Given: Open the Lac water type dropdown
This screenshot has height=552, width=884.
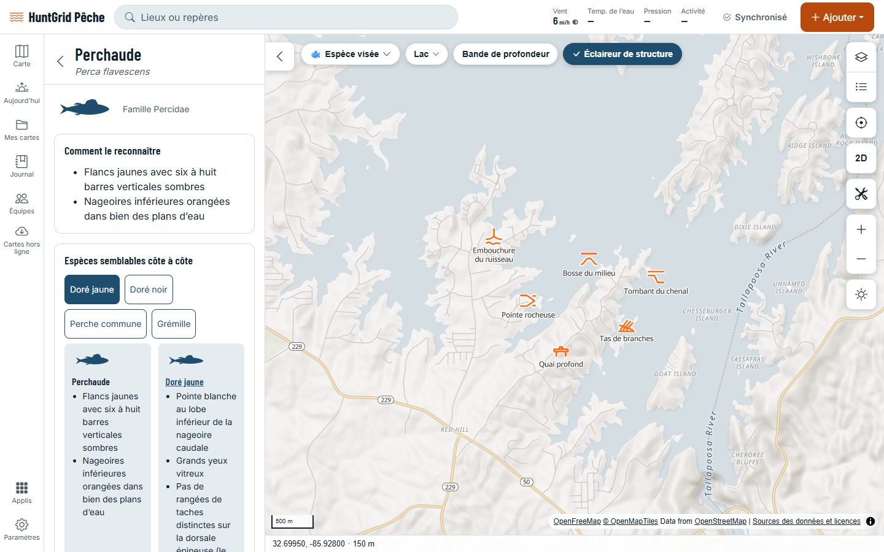Looking at the screenshot, I should click(x=427, y=54).
